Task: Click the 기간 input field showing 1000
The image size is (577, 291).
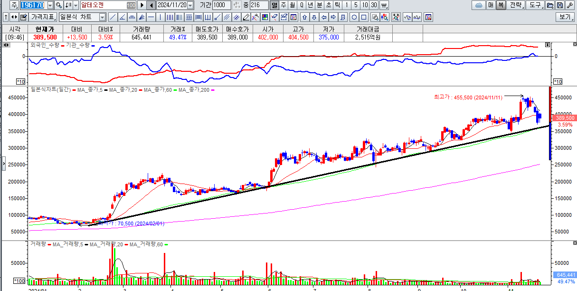Action: (x=221, y=5)
